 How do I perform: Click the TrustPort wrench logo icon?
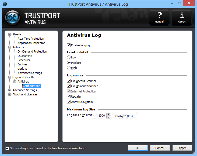click(13, 18)
